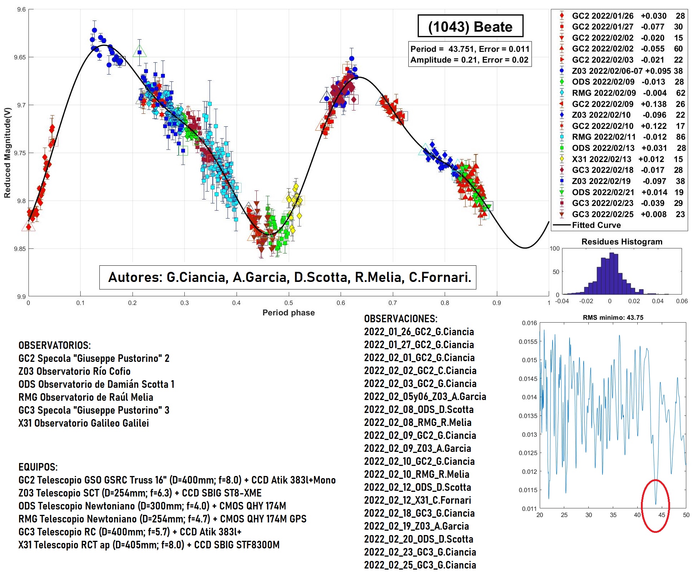Click GC3 Telescopio RC equipment line
The image size is (696, 575).
point(130,532)
